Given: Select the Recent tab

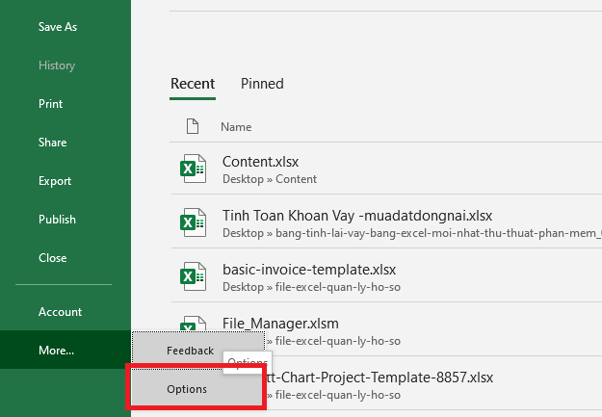Looking at the screenshot, I should [193, 84].
